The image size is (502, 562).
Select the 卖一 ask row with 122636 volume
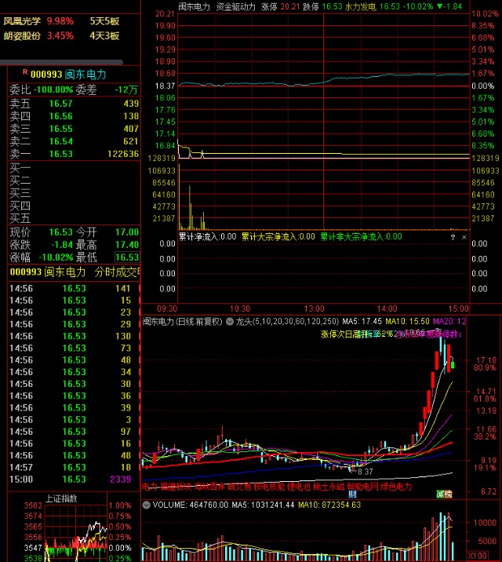point(74,154)
